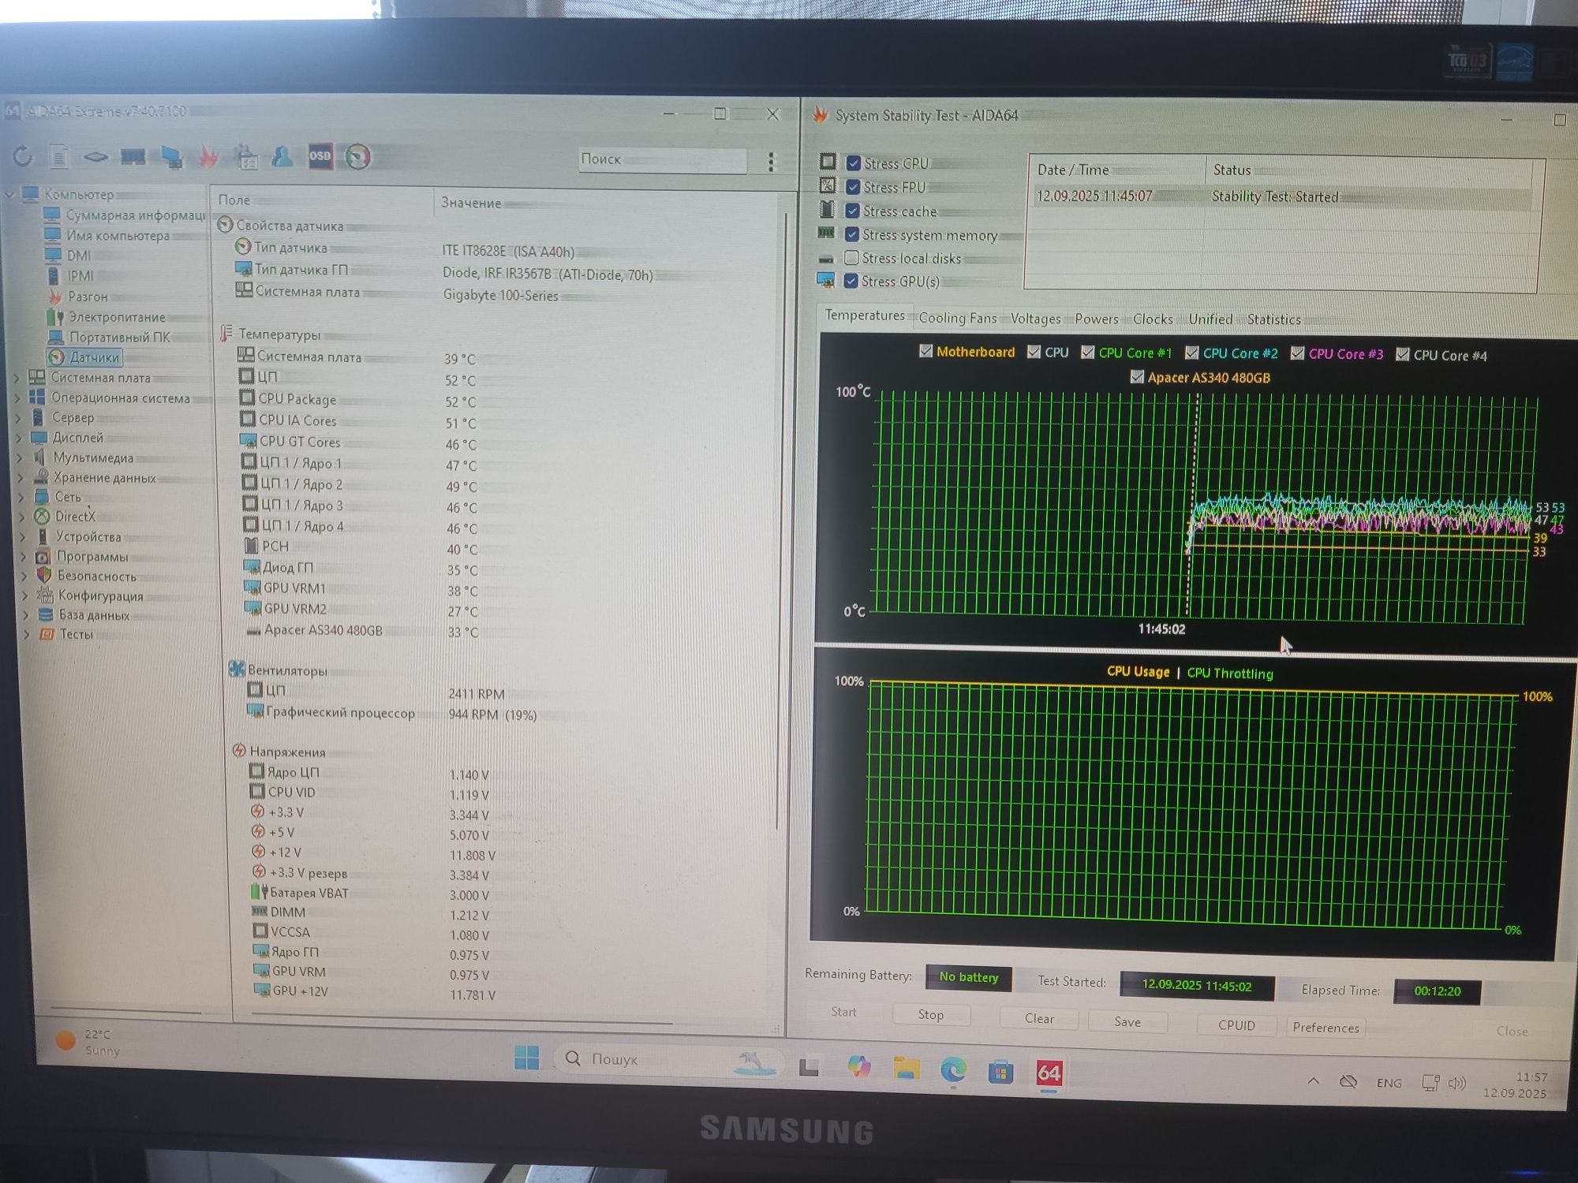This screenshot has width=1578, height=1183.
Task: Click the disk benchmark toolbar icon
Action: tap(95, 157)
